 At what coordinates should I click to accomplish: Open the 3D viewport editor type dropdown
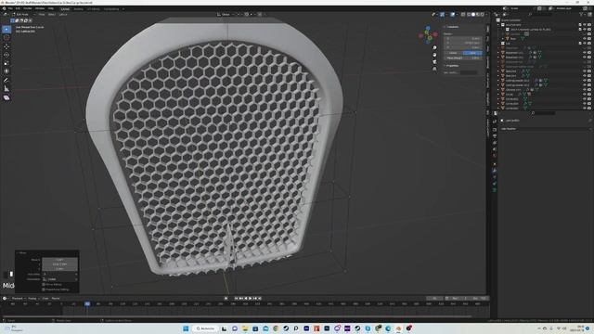6,15
